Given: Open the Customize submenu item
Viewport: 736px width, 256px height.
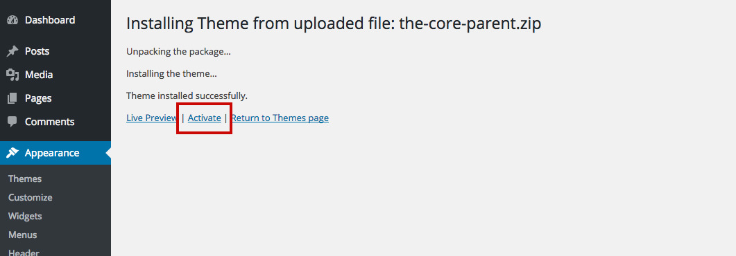Looking at the screenshot, I should (x=30, y=197).
